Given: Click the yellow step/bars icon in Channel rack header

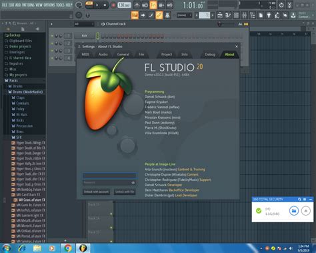Looking at the screenshot, I should click(246, 24).
